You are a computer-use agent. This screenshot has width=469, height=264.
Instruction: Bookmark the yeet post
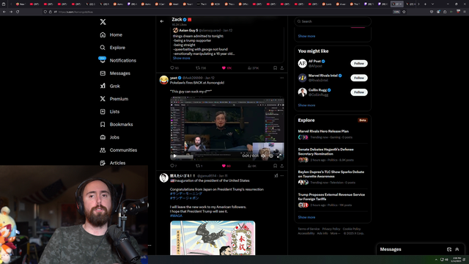[276, 166]
